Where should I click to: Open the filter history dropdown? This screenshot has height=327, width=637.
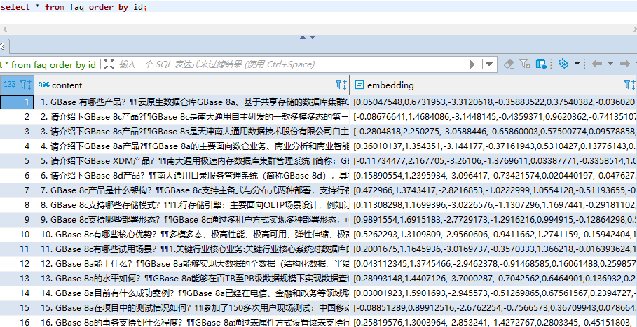489,64
